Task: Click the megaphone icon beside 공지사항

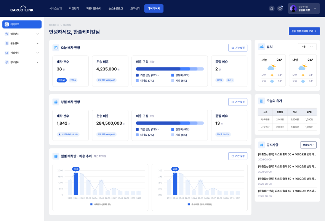Action: point(262,145)
